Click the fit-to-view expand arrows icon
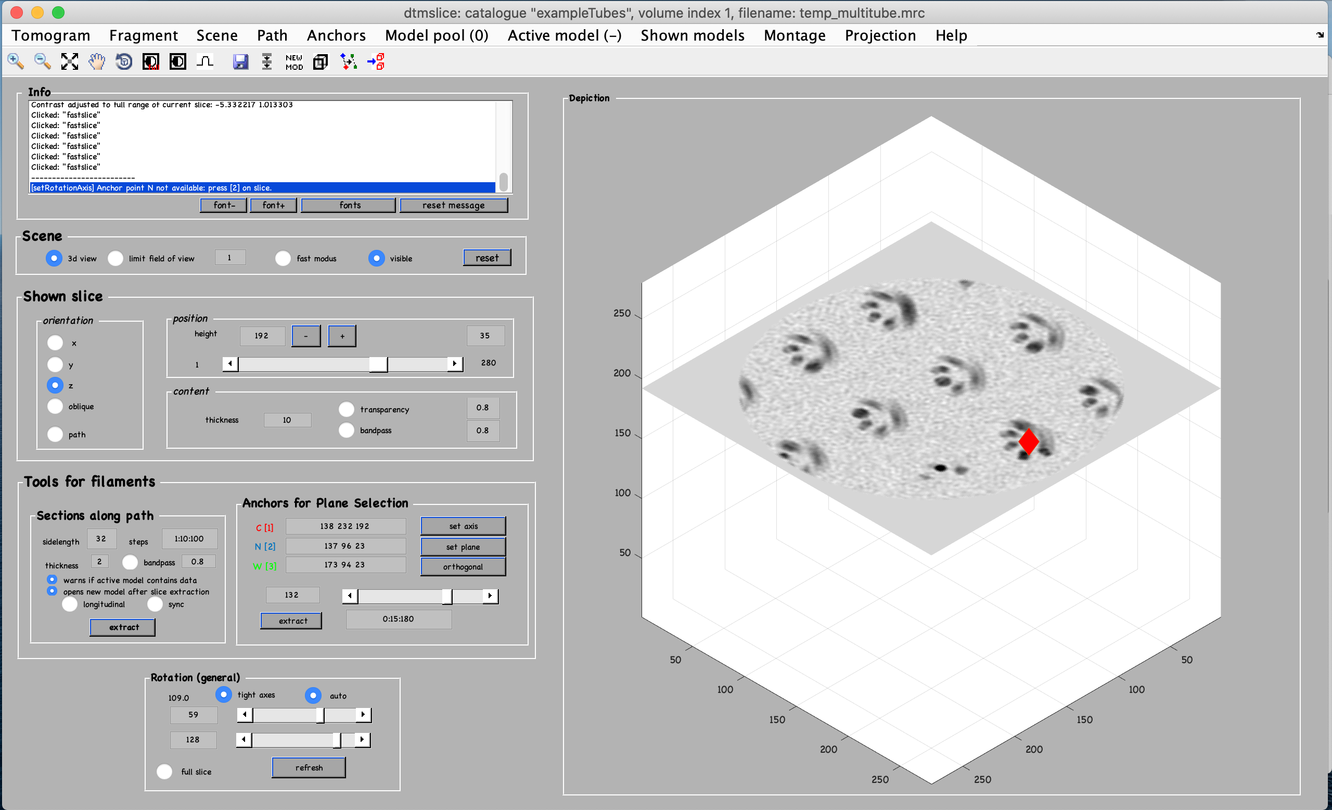The image size is (1332, 810). pos(70,61)
